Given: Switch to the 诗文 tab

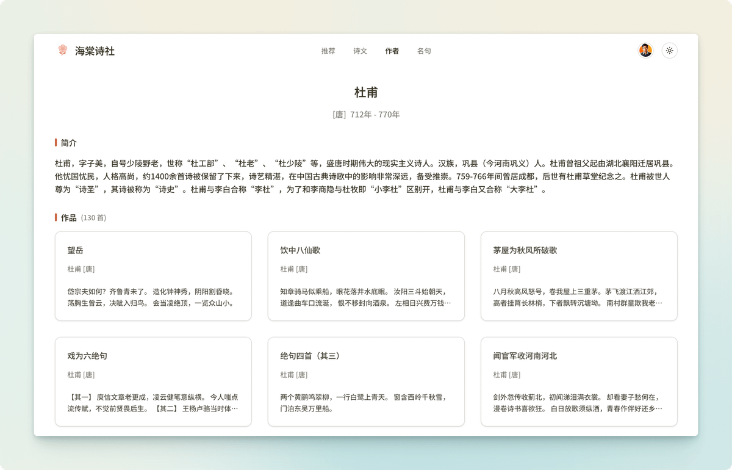Looking at the screenshot, I should (x=360, y=51).
